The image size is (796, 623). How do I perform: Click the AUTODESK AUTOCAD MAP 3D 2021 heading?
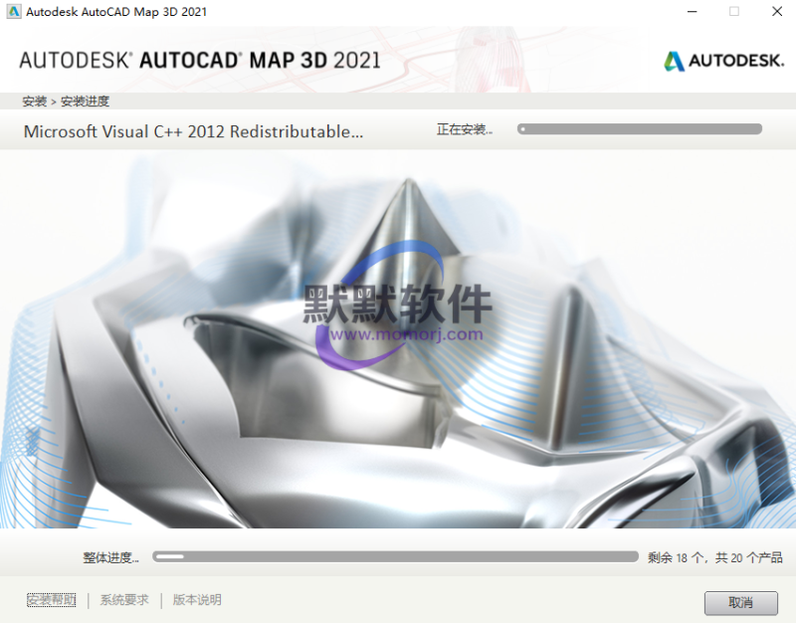200,60
